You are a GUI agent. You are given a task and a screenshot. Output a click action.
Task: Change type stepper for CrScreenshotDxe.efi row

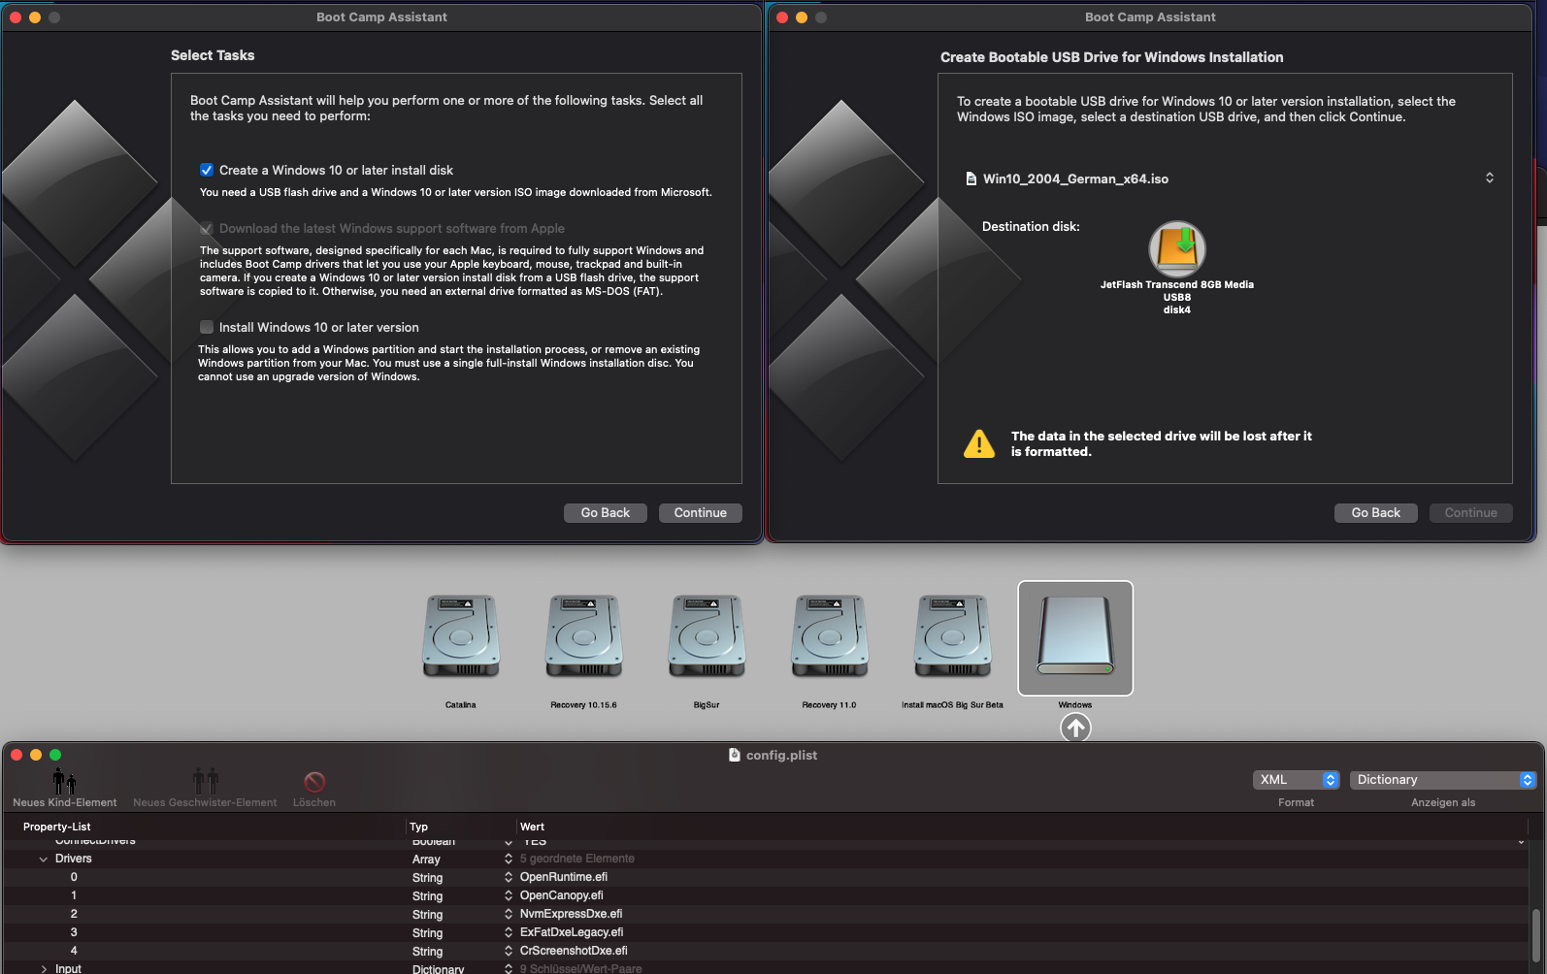coord(508,951)
